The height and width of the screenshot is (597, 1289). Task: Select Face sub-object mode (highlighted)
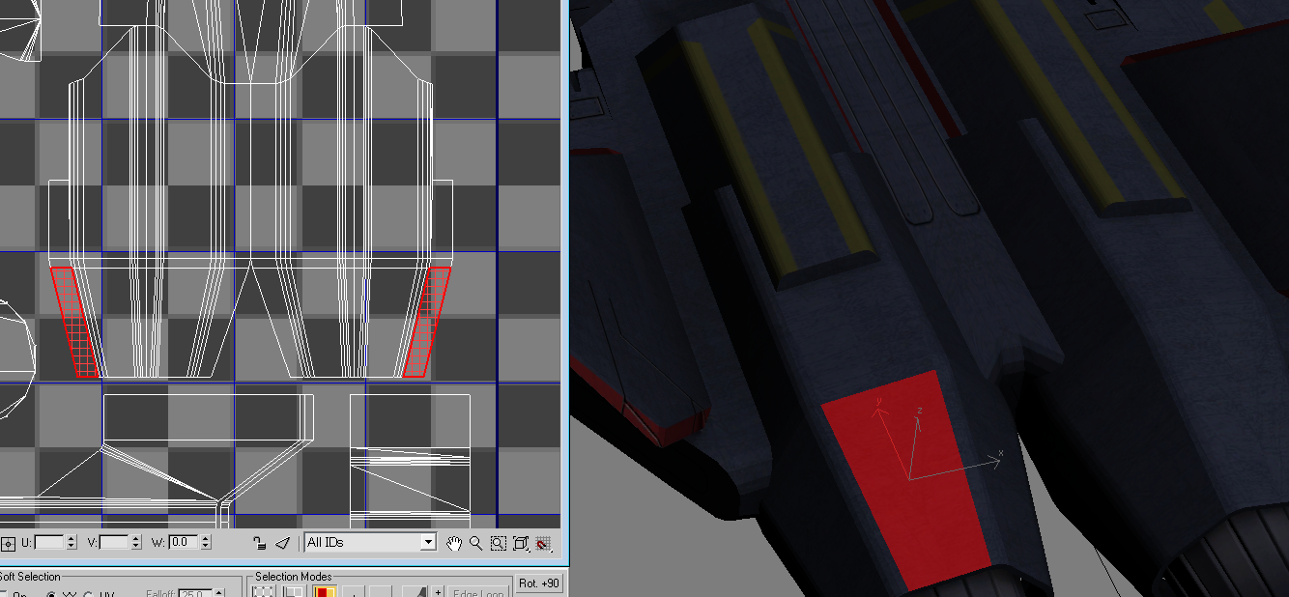[x=325, y=590]
